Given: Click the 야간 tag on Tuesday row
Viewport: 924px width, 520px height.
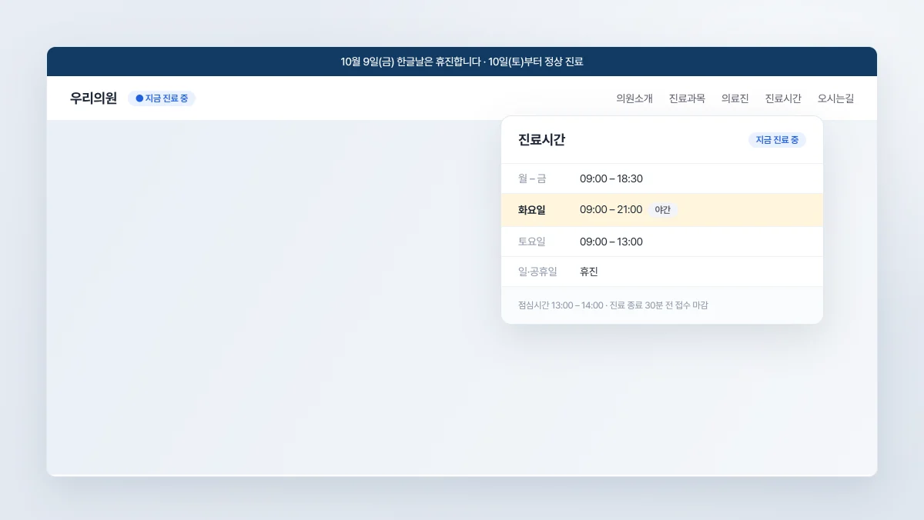Looking at the screenshot, I should coord(662,209).
